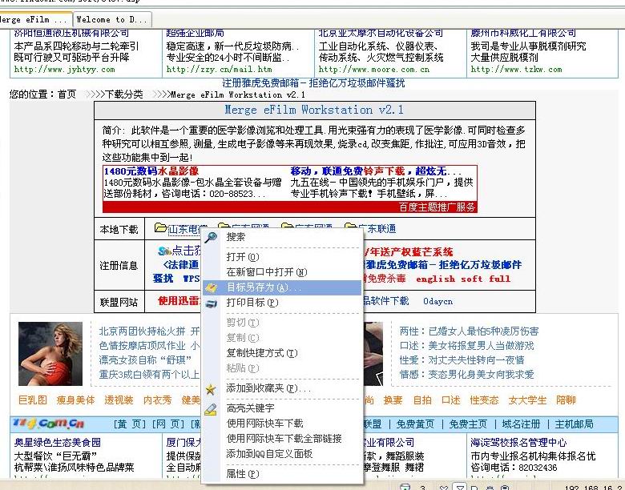Click the 注册雅虎免费邮箱 banner link
This screenshot has height=490, width=625.
[313, 83]
